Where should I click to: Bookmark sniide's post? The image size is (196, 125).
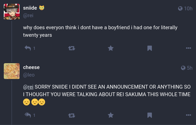point(149,48)
